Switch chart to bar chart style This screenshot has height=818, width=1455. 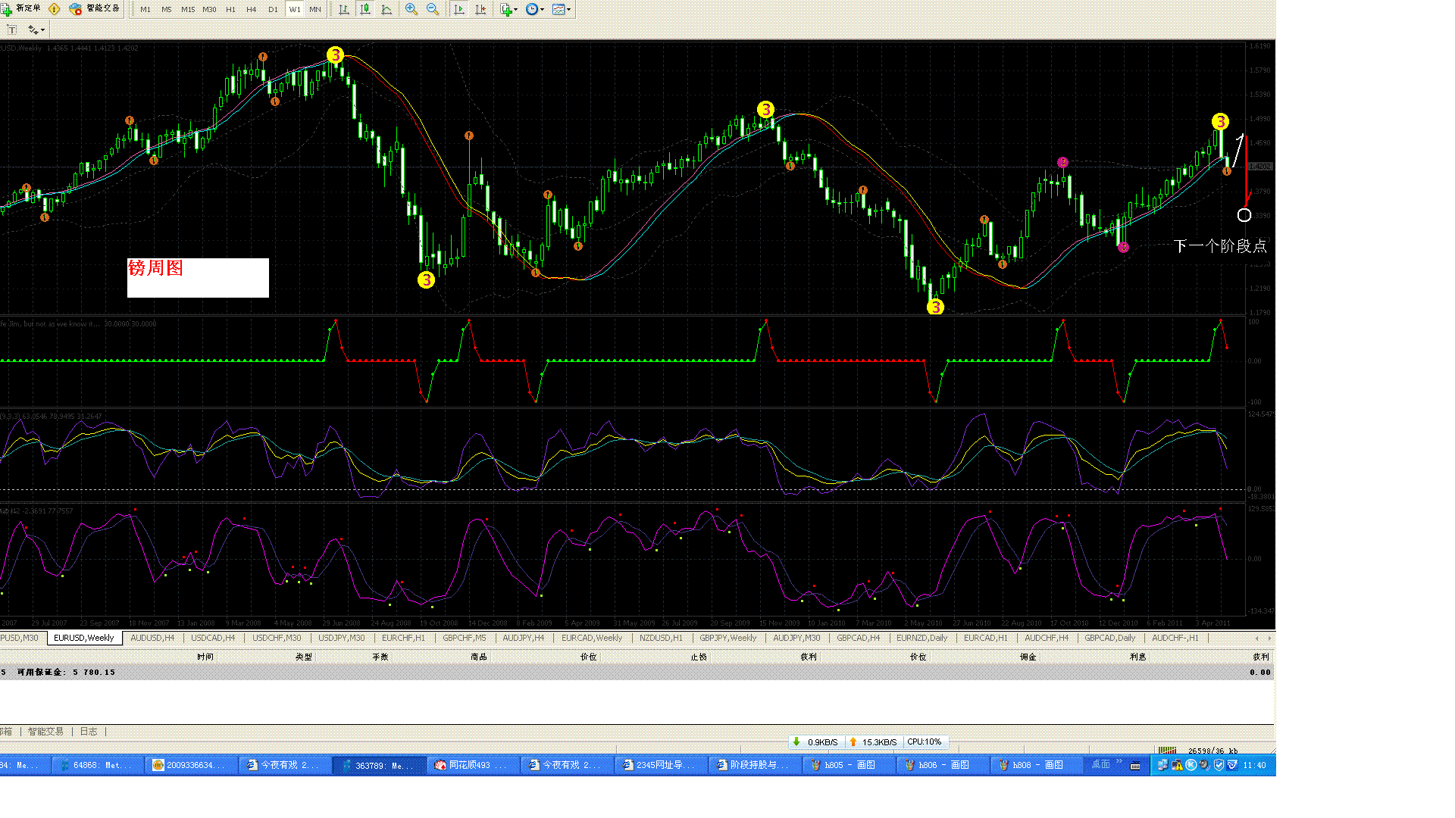[x=344, y=9]
